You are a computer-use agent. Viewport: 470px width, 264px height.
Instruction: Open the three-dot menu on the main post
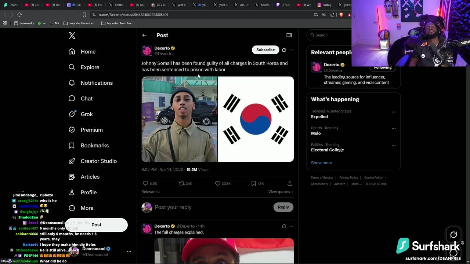(x=291, y=50)
